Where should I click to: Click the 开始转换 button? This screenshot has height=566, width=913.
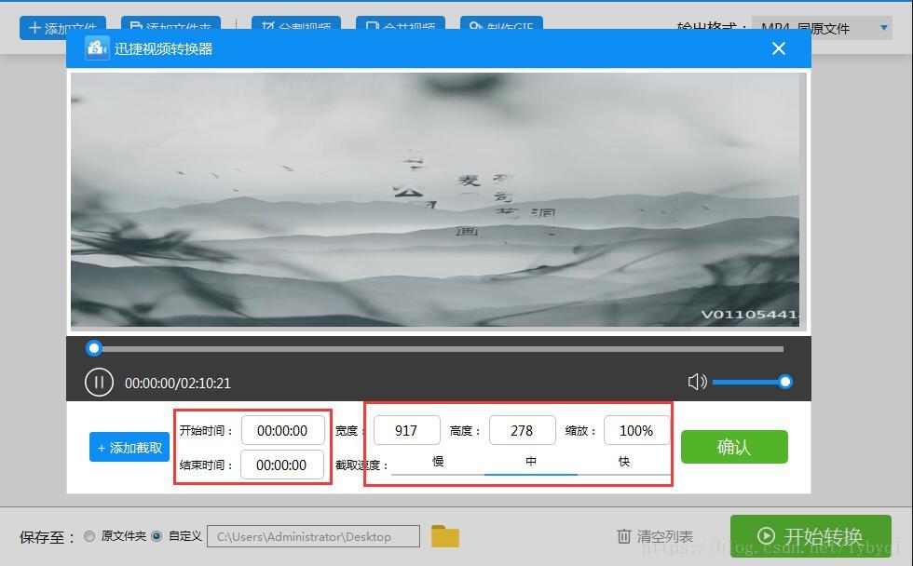coord(811,536)
